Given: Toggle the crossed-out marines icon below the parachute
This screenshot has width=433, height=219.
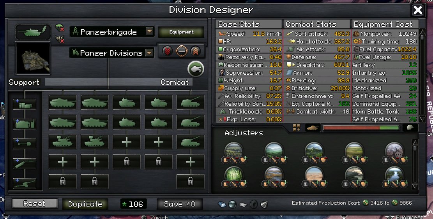Looking at the screenshot, I should pos(60,39).
